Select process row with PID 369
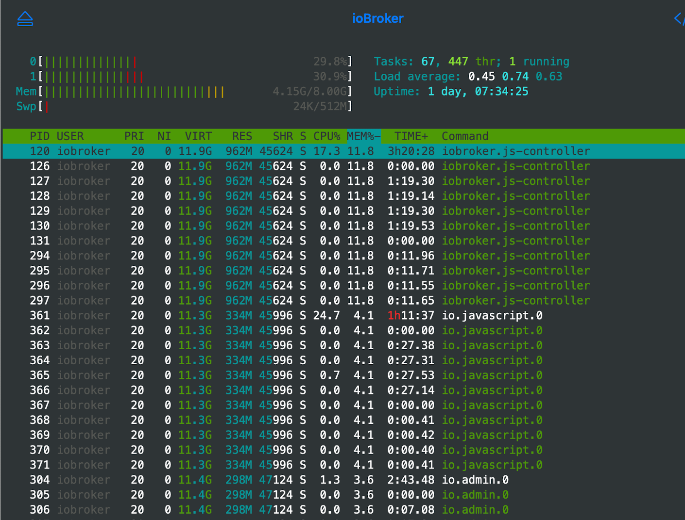The width and height of the screenshot is (685, 520). 343,435
